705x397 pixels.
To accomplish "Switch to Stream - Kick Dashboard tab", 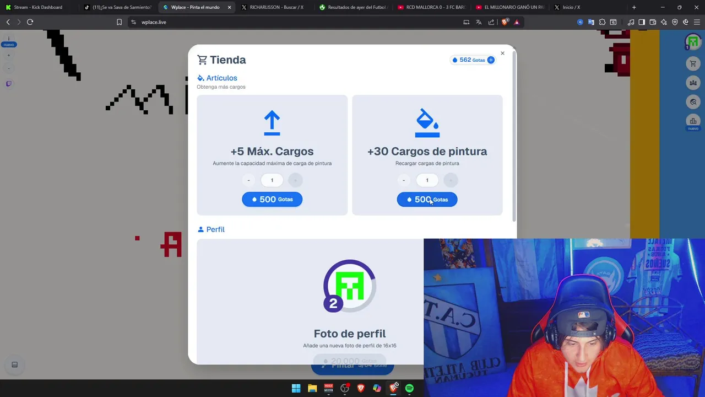I will click(39, 7).
